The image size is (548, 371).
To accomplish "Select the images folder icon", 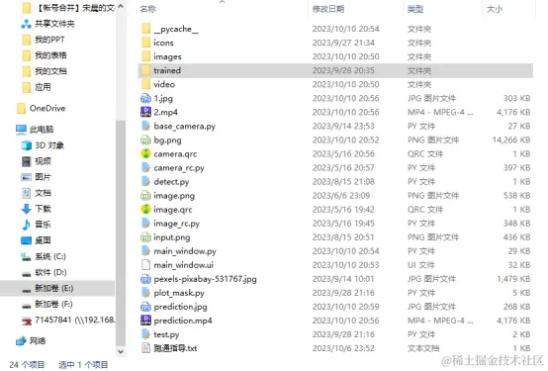I will click(x=145, y=56).
